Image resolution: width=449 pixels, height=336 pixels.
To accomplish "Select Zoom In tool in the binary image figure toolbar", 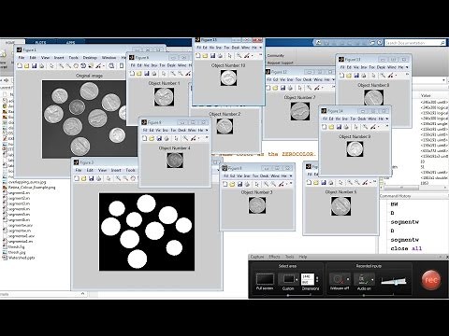I will coord(118,178).
